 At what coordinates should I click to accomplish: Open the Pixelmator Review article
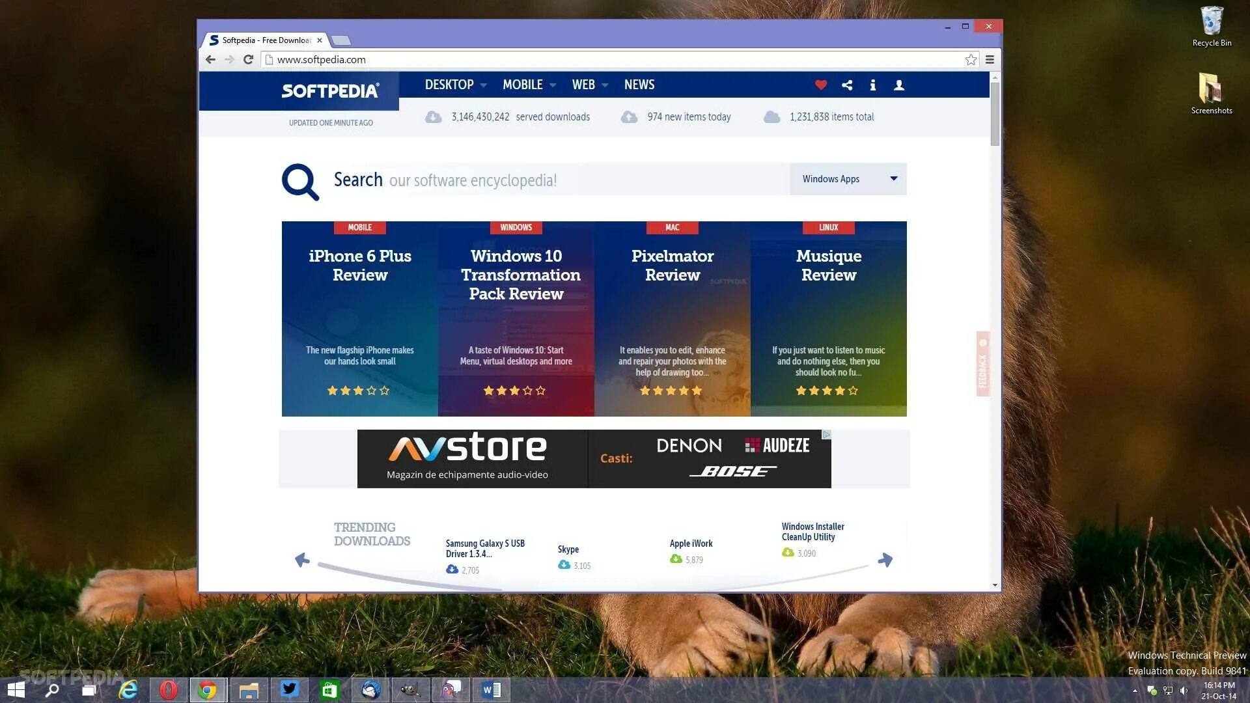pyautogui.click(x=672, y=266)
